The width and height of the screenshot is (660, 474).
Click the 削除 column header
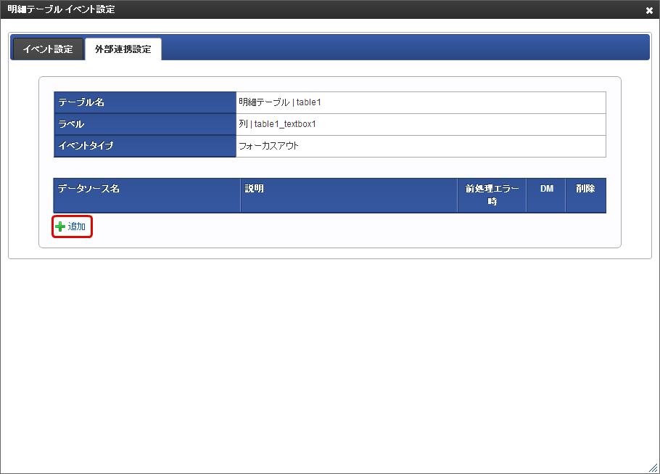(585, 195)
